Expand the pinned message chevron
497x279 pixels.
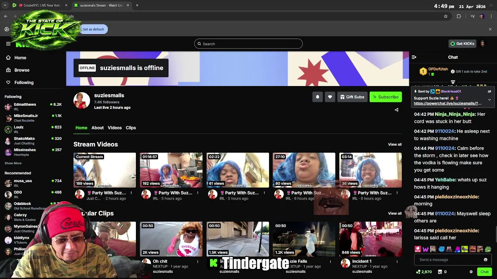(489, 100)
